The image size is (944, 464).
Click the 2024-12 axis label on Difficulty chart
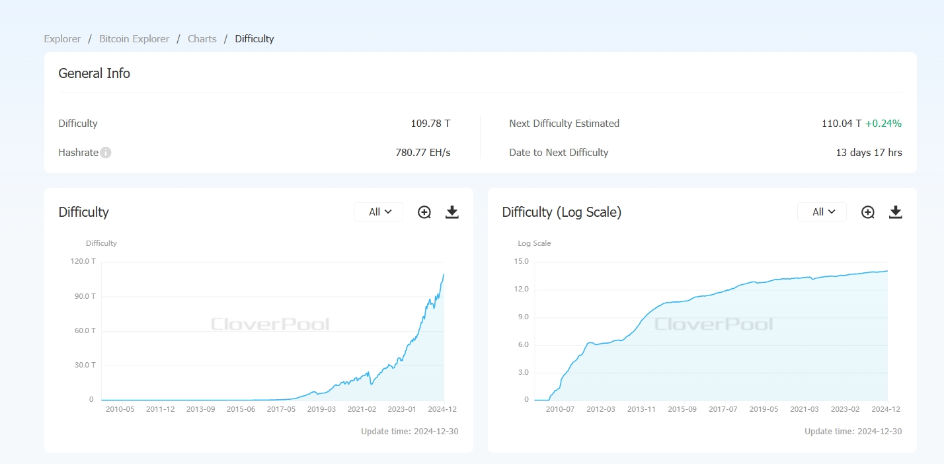coord(442,408)
